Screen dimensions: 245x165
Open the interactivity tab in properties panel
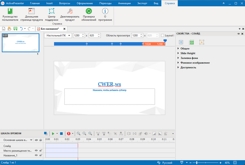pyautogui.click(x=201, y=42)
